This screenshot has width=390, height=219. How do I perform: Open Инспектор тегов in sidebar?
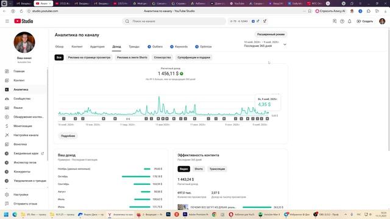[24, 162]
